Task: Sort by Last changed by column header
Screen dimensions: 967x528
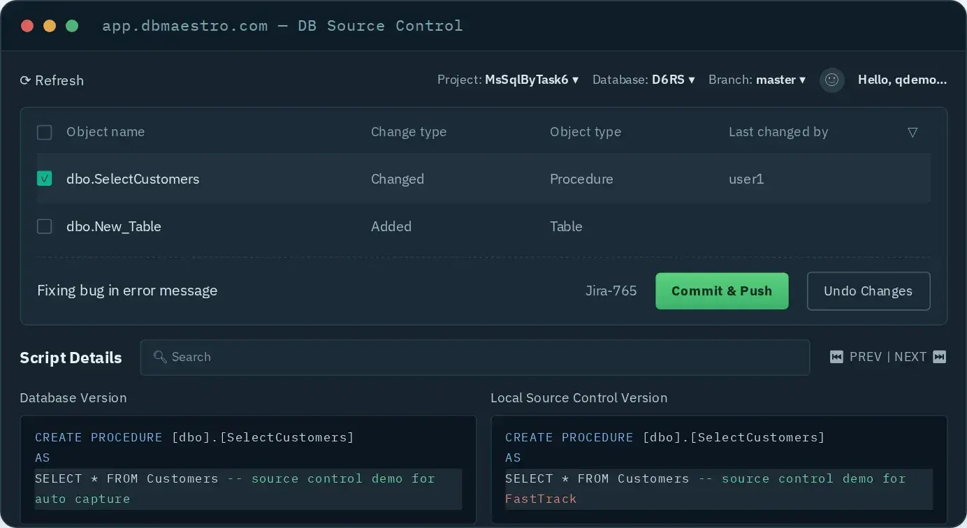Action: pyautogui.click(x=778, y=132)
